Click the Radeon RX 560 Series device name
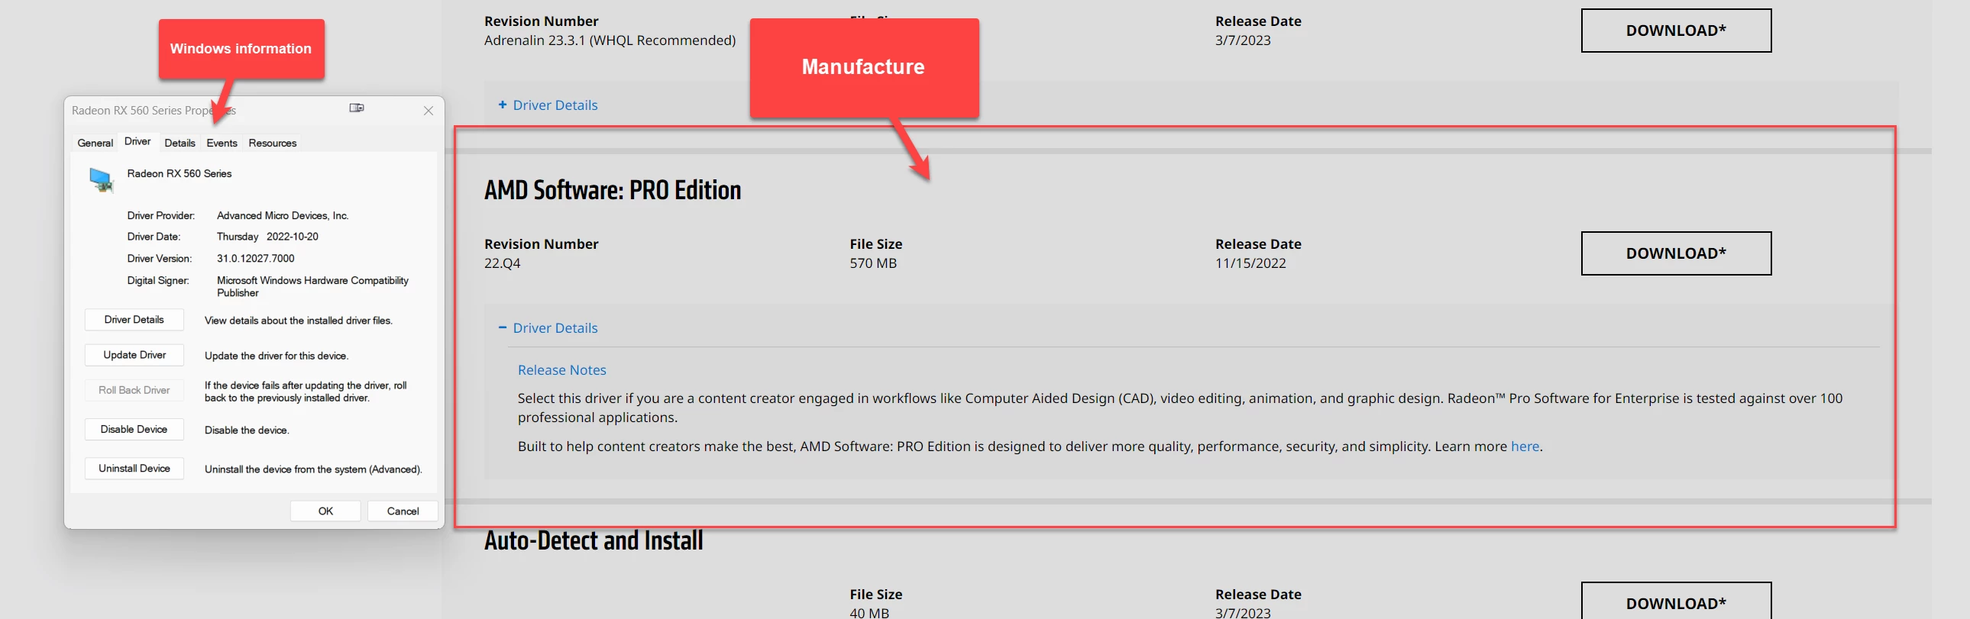This screenshot has height=619, width=1970. pyautogui.click(x=180, y=173)
